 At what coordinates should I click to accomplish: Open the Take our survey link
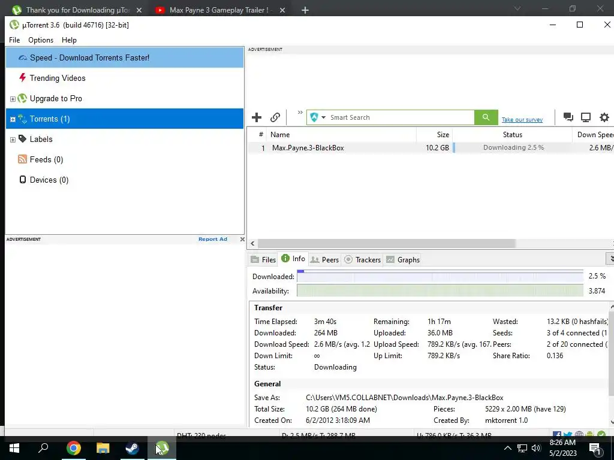point(522,120)
